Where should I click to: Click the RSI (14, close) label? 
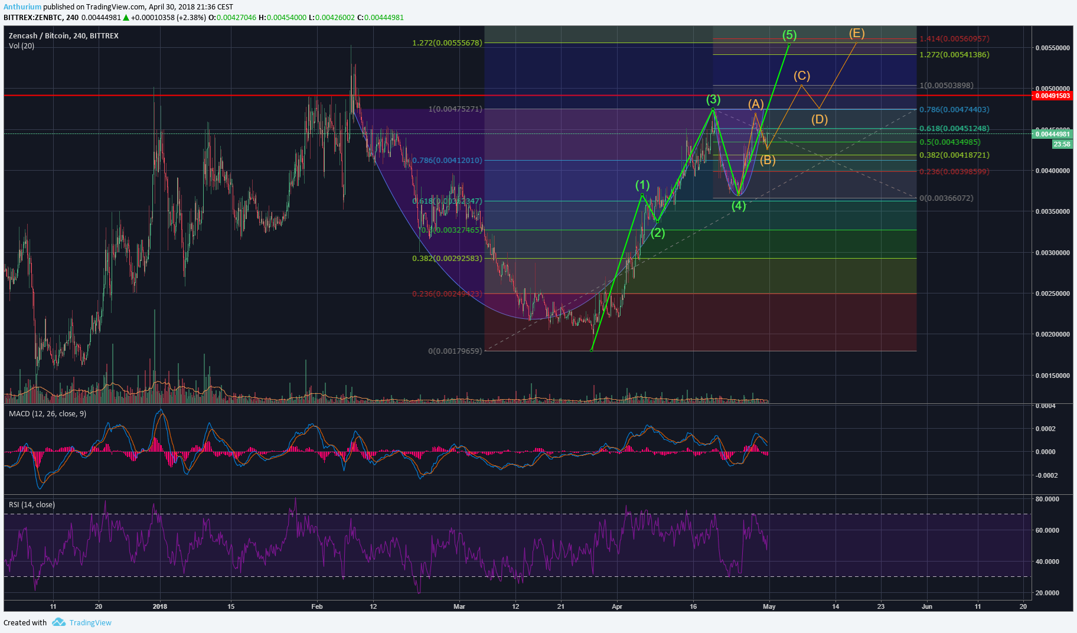click(32, 504)
